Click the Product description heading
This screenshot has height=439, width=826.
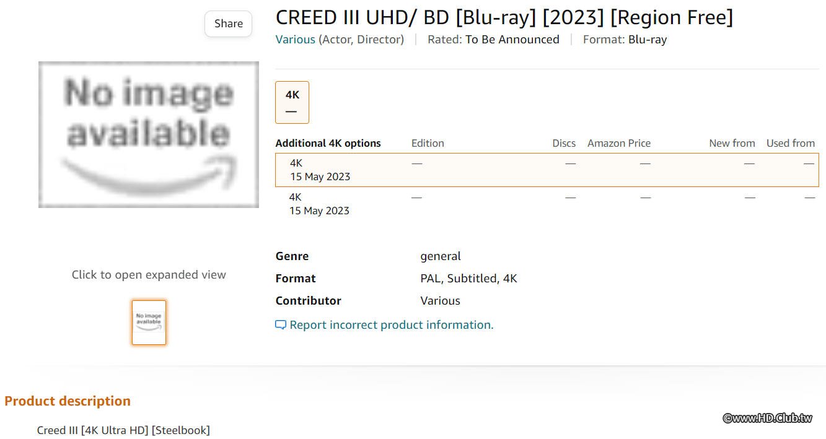pyautogui.click(x=68, y=401)
